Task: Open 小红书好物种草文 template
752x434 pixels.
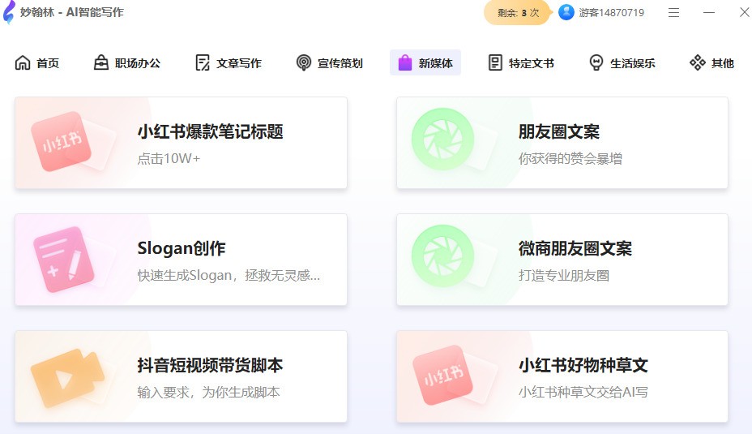Action: 562,376
